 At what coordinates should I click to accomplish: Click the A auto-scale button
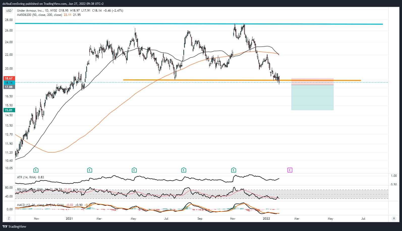tap(394, 218)
